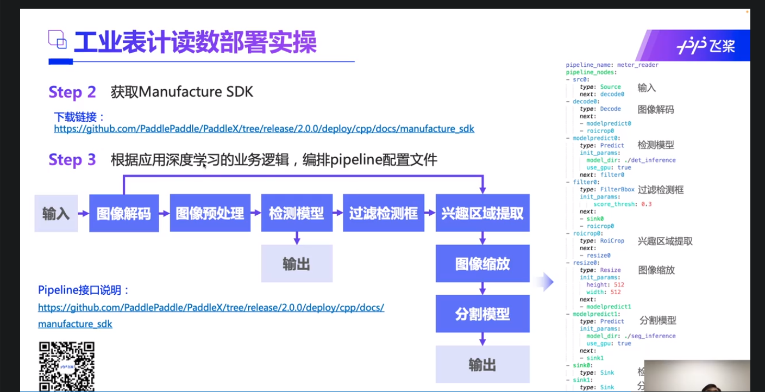Click the 输入 annotation beside type: Source
The width and height of the screenshot is (765, 392).
(x=647, y=88)
